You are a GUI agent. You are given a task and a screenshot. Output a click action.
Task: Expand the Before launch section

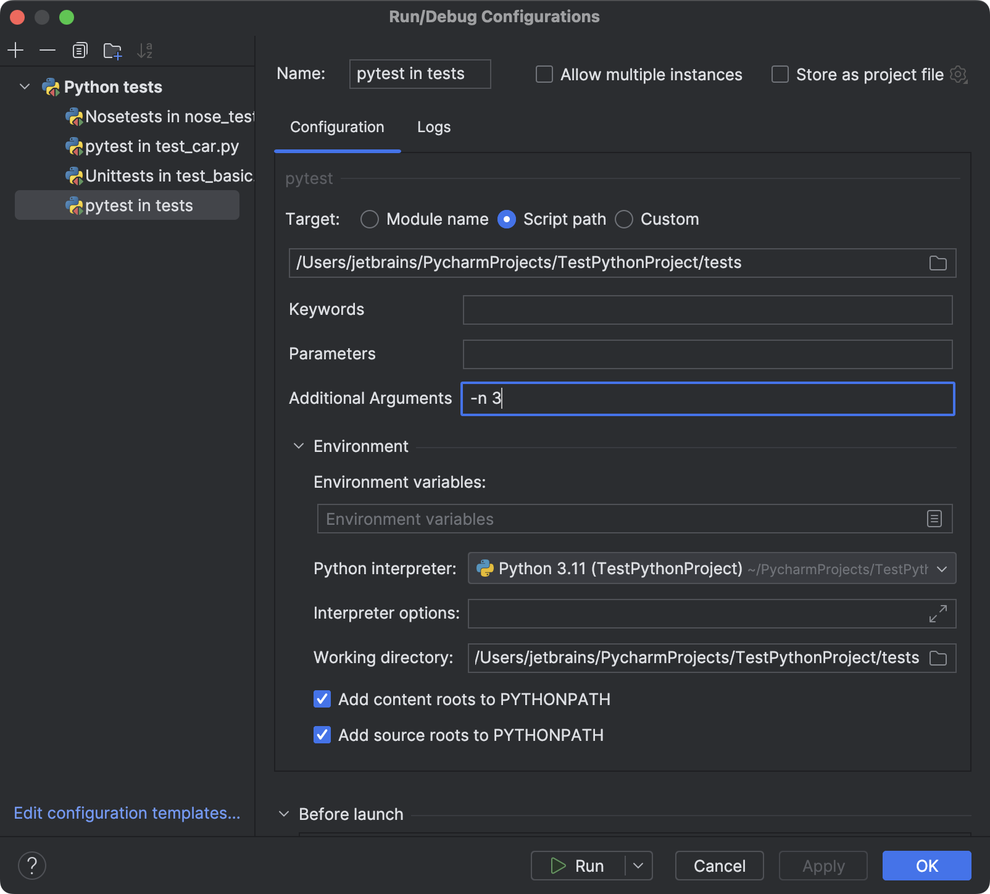click(x=284, y=814)
